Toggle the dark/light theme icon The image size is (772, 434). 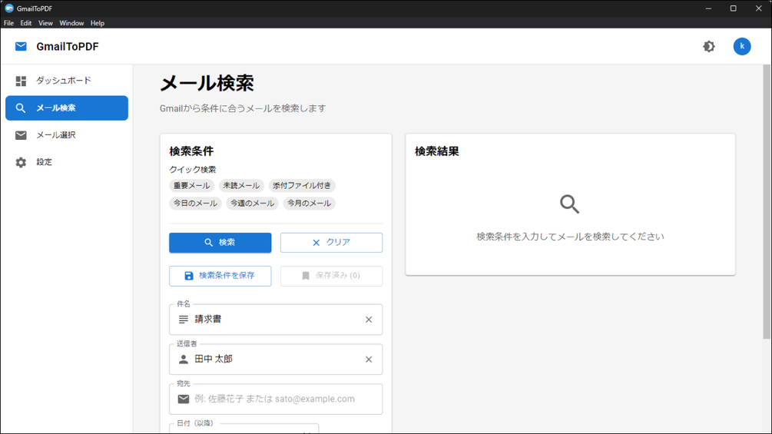[708, 46]
